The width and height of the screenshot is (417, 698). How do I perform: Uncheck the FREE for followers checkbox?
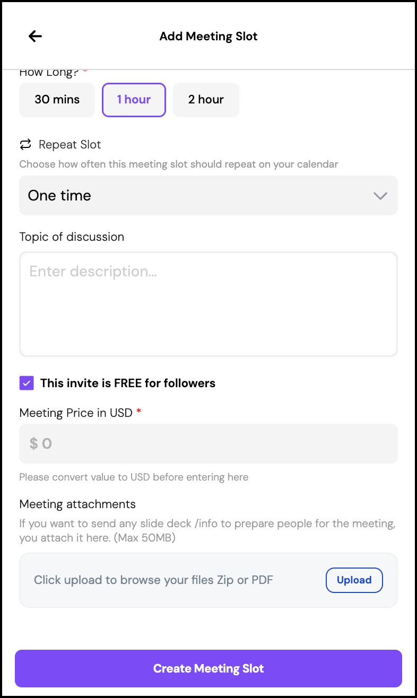(27, 383)
